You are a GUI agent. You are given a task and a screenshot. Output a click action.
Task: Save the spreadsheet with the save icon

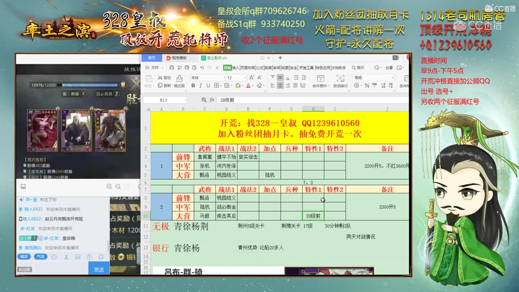[x=172, y=68]
